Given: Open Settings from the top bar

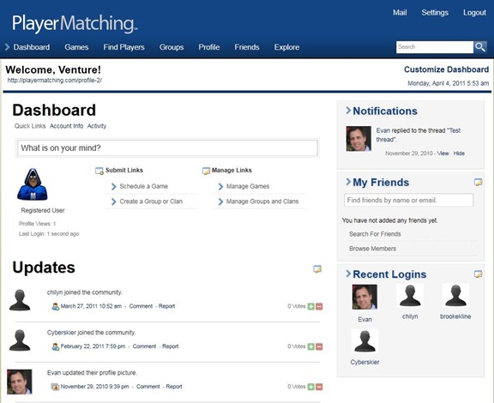Looking at the screenshot, I should click(x=435, y=13).
